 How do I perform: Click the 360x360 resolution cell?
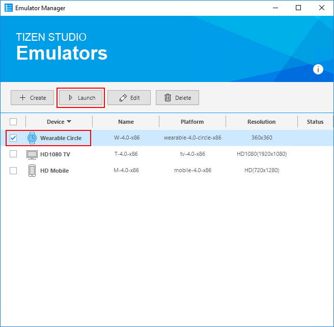click(x=262, y=138)
